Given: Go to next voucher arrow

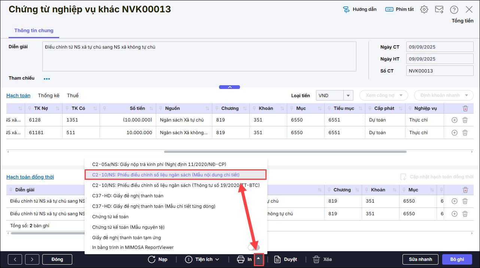Looking at the screenshot, I should [x=32, y=259].
